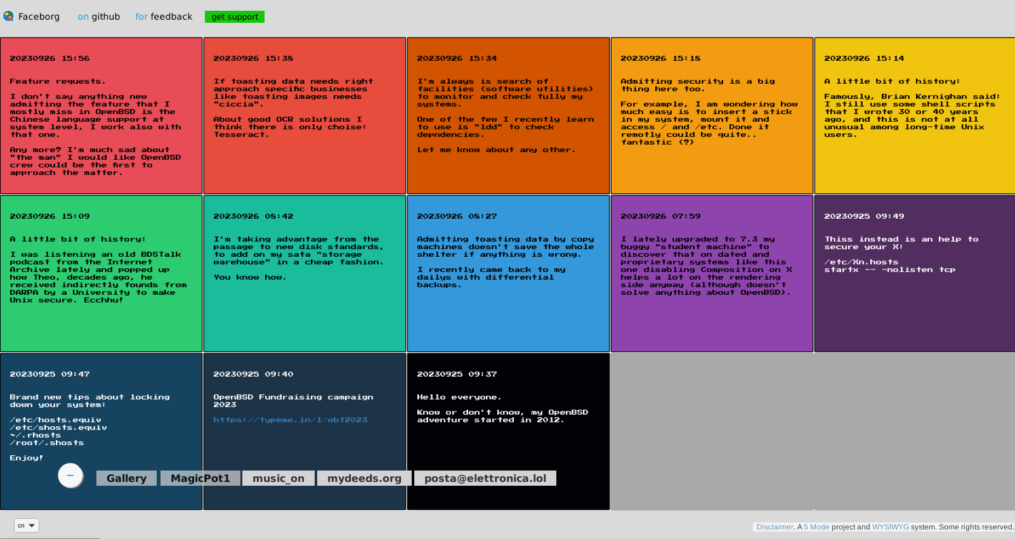Collapse menu with the round minus button

(70, 476)
